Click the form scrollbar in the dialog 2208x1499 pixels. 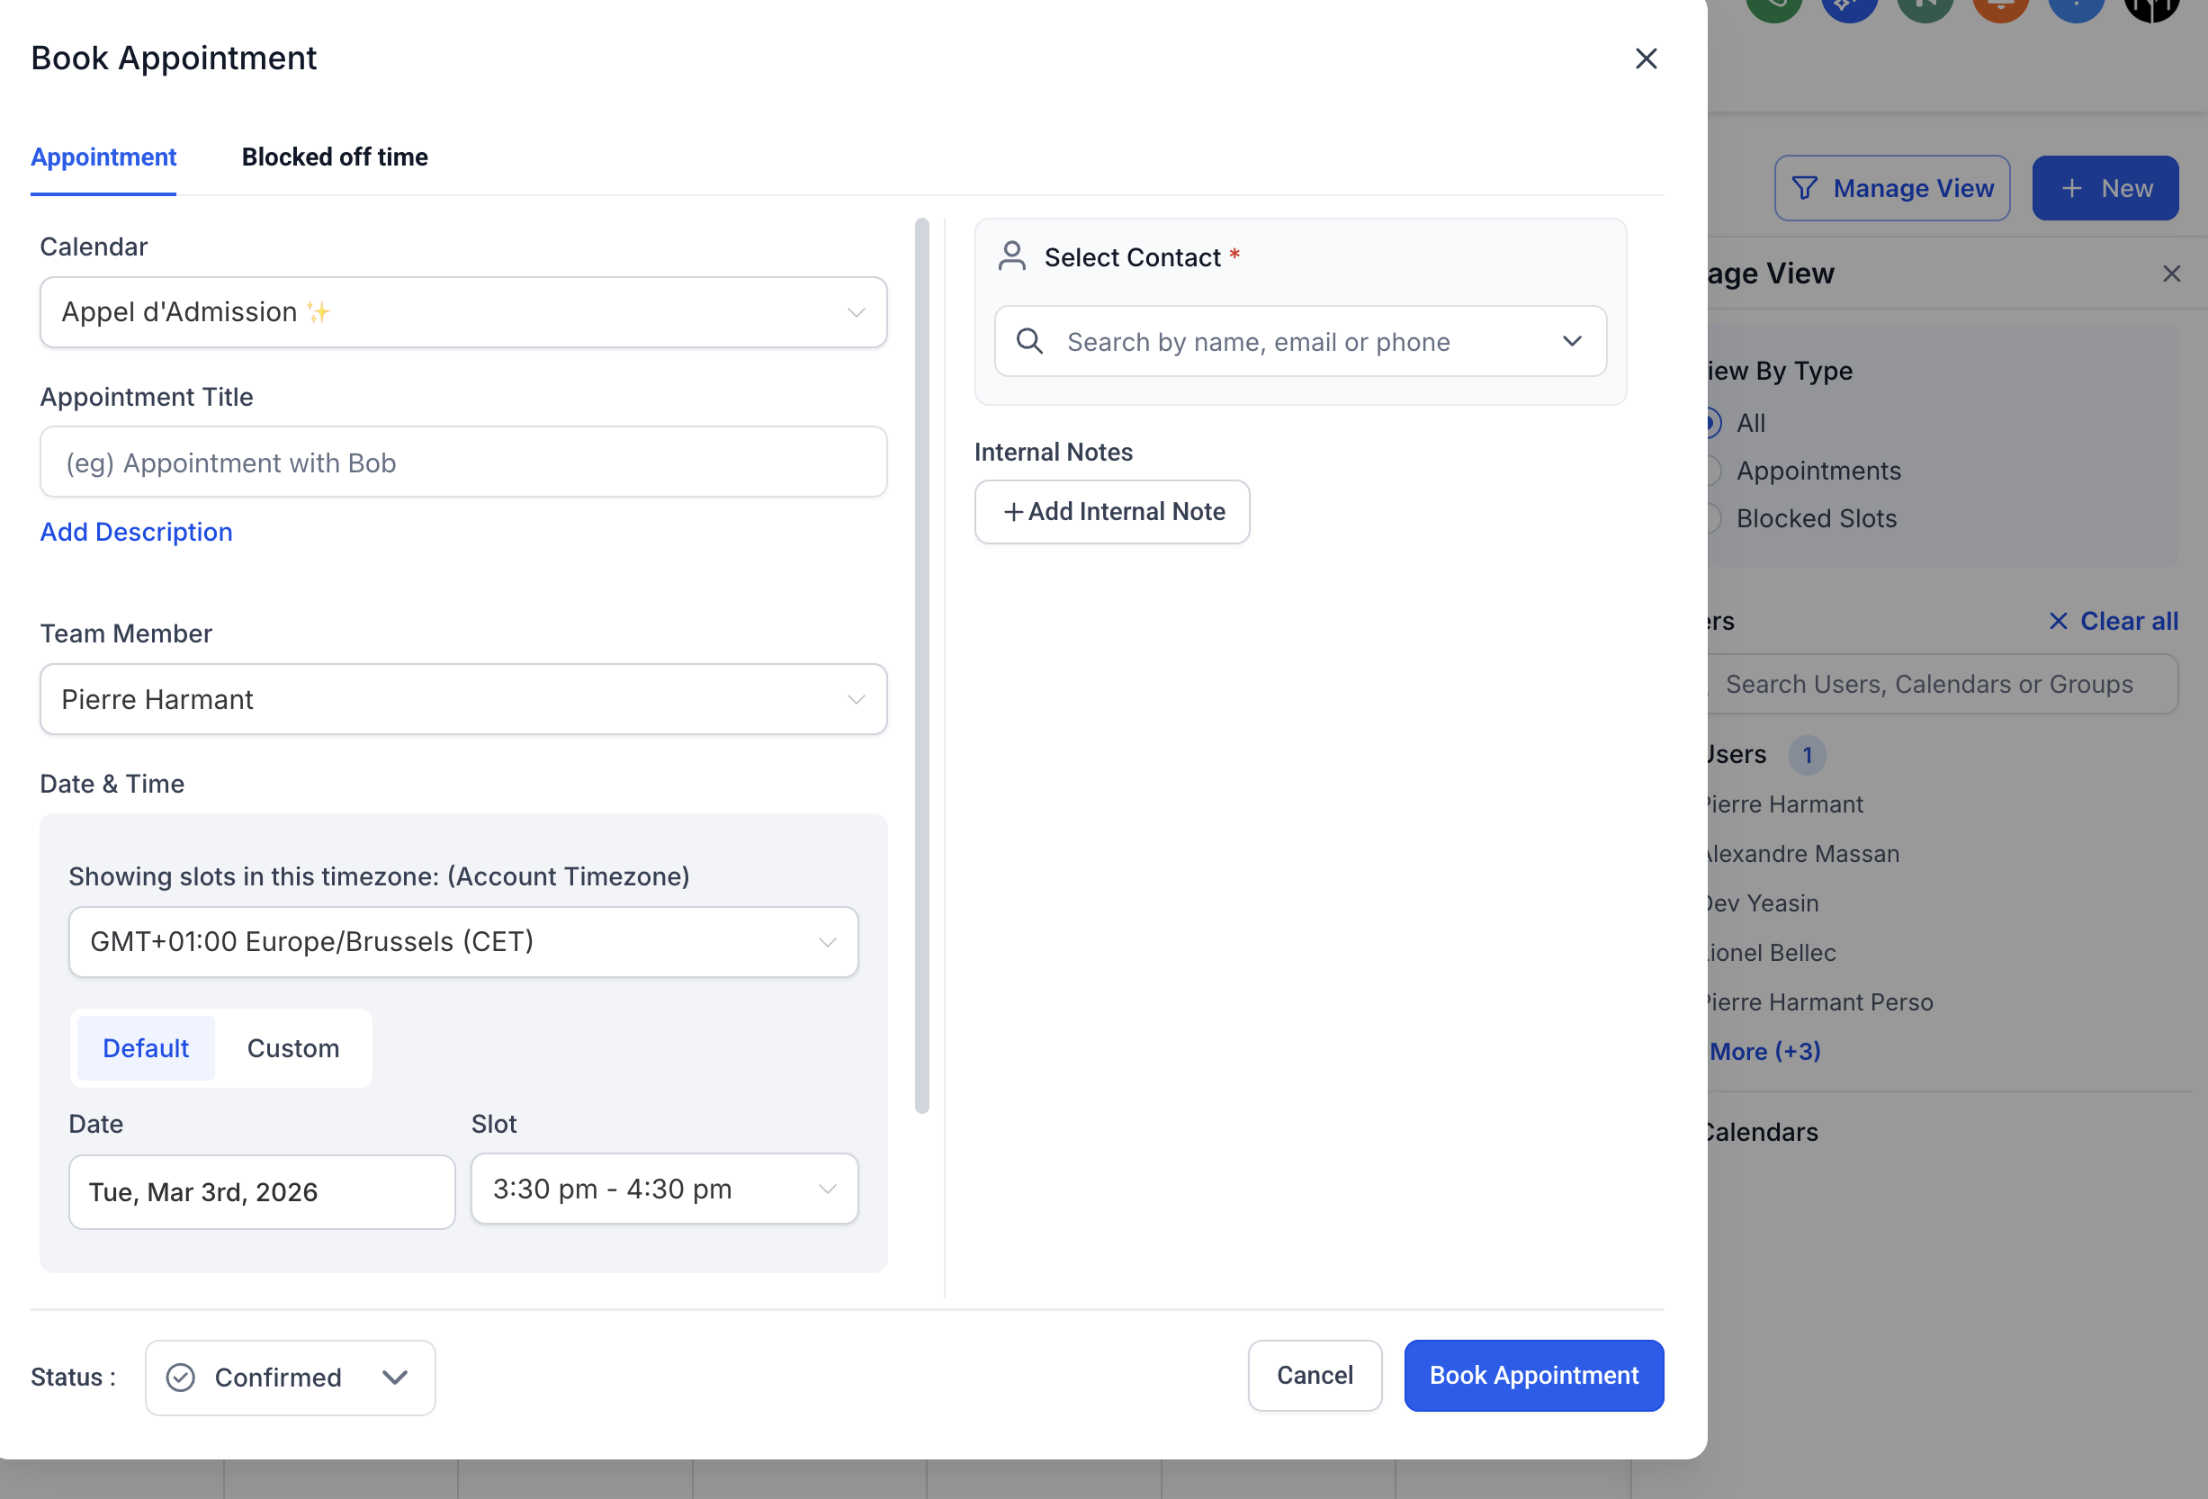tap(921, 665)
